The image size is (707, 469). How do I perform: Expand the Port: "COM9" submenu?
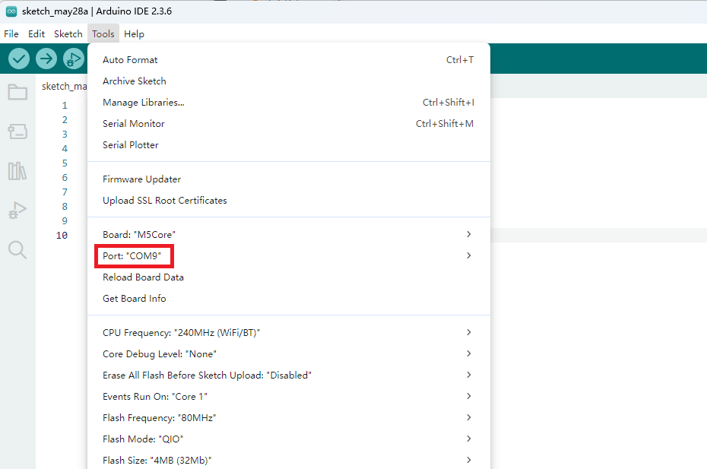[x=289, y=255]
